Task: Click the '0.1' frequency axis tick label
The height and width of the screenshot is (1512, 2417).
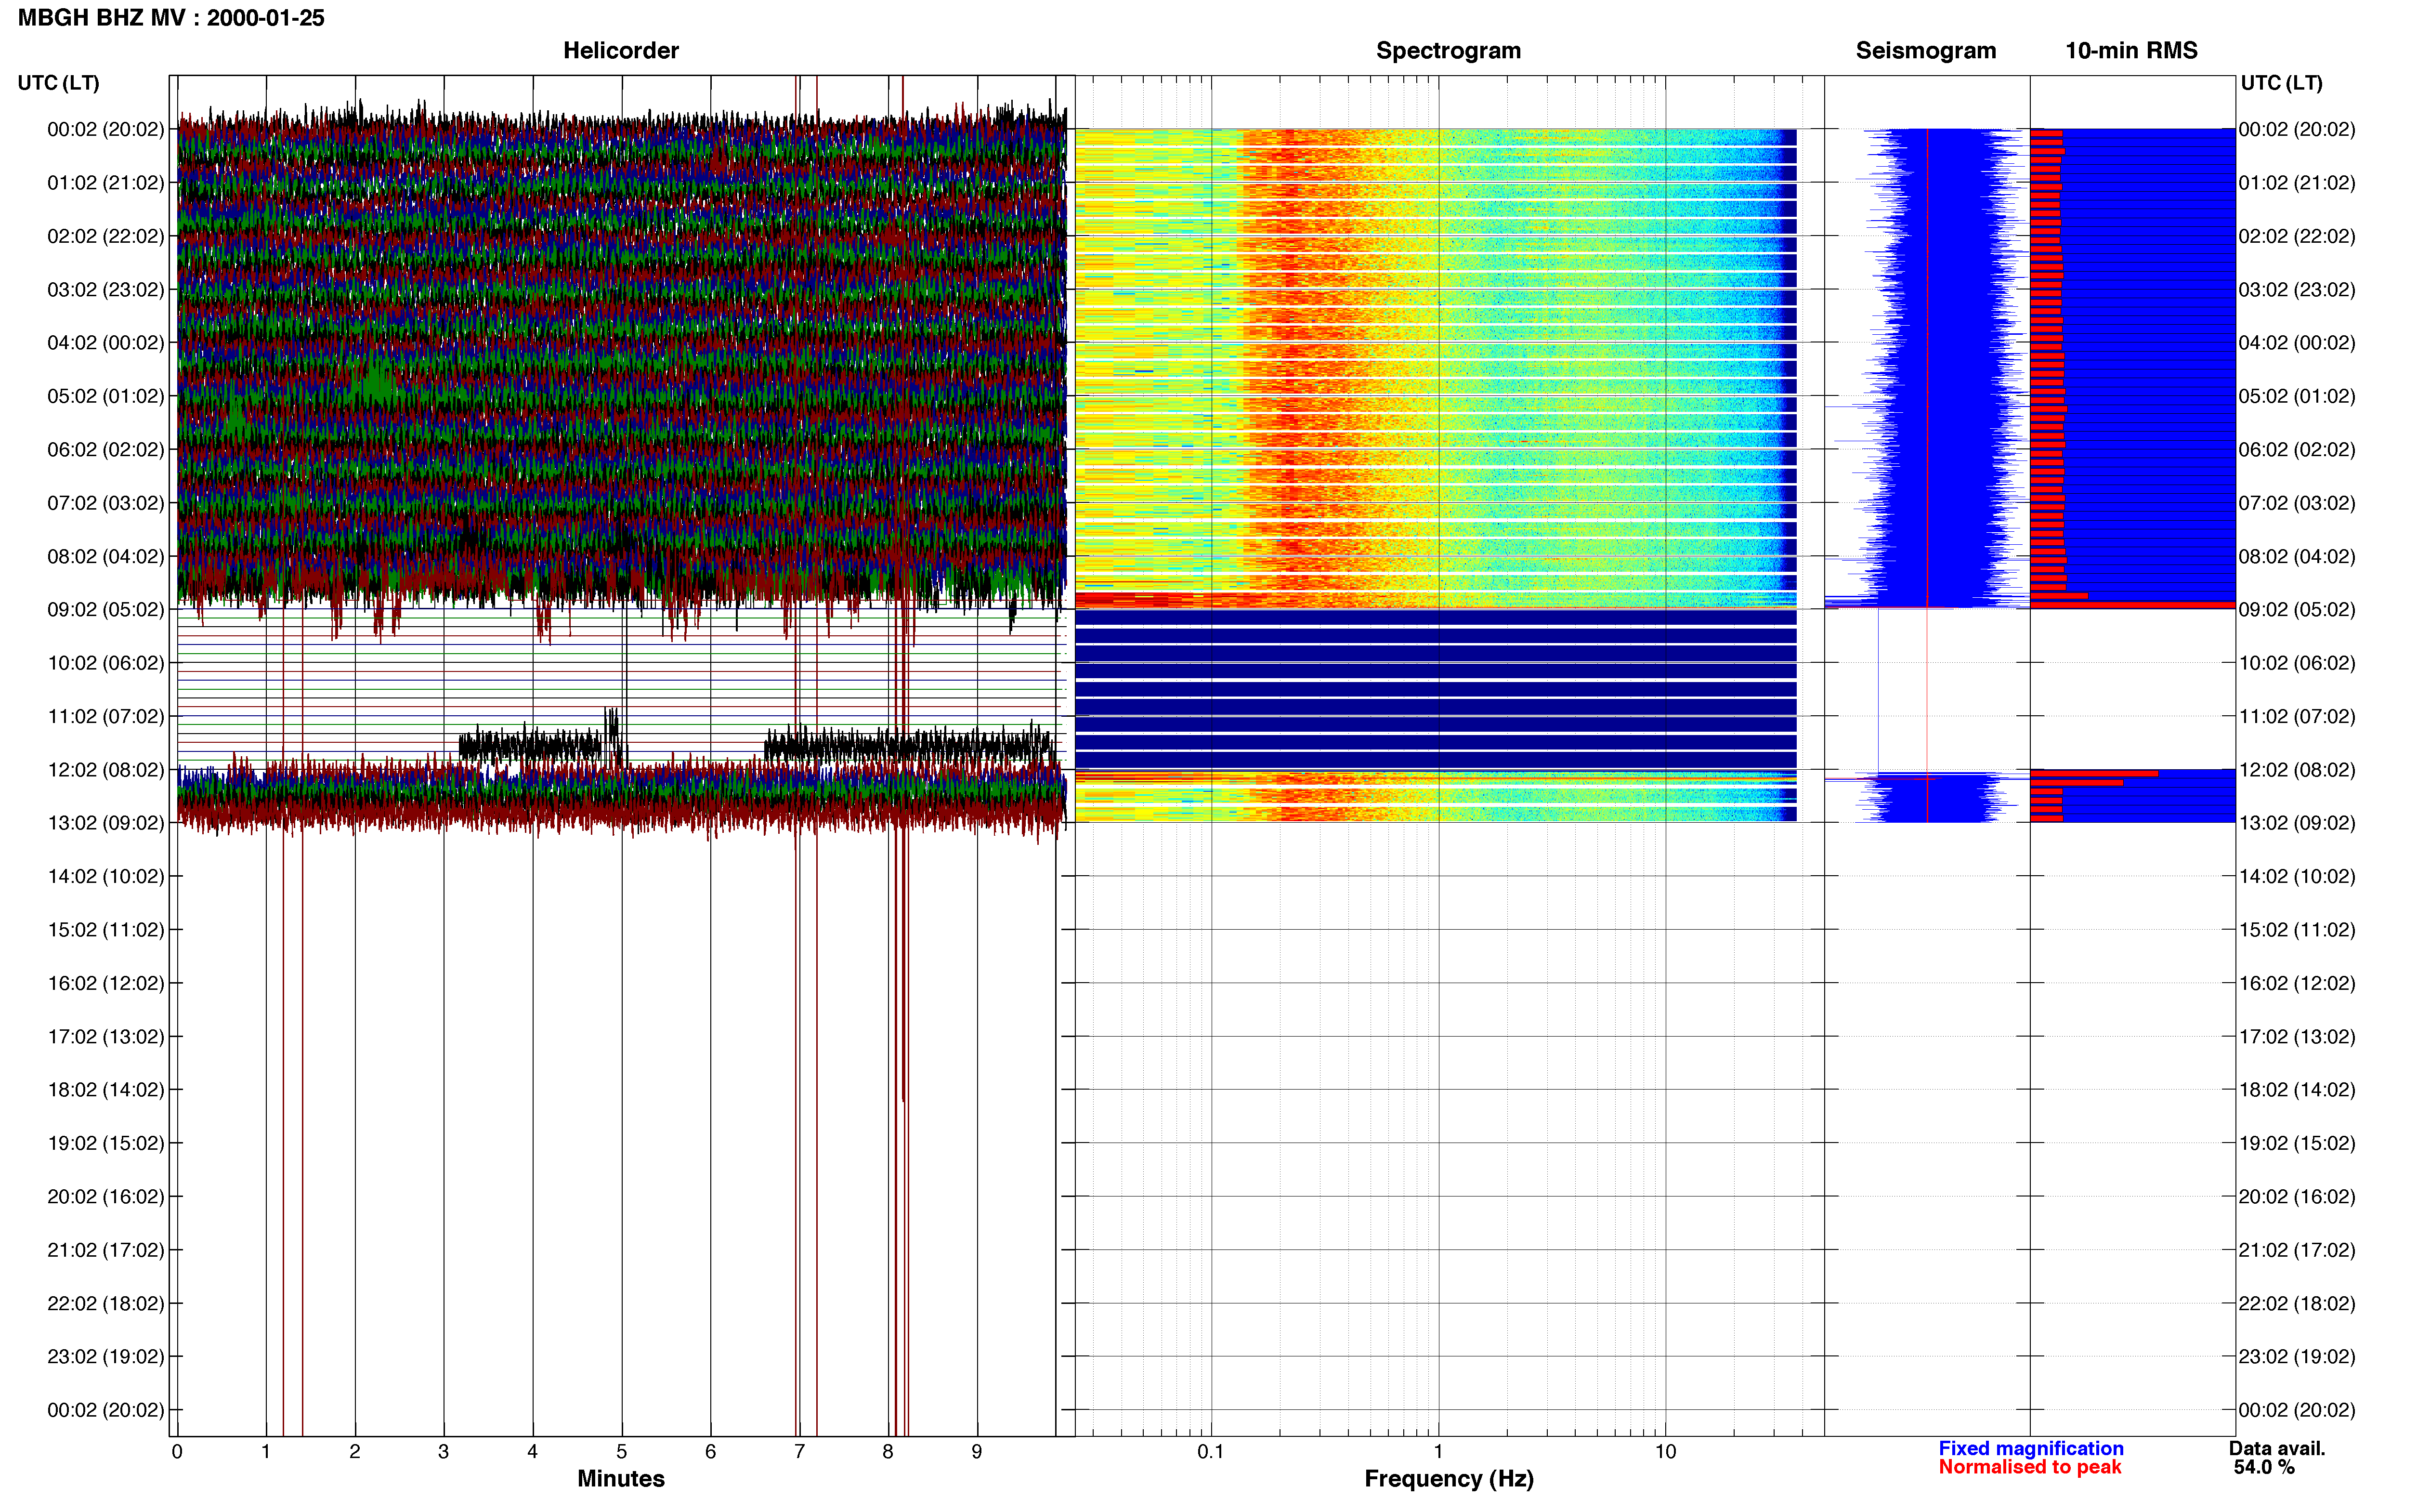Action: point(1211,1451)
